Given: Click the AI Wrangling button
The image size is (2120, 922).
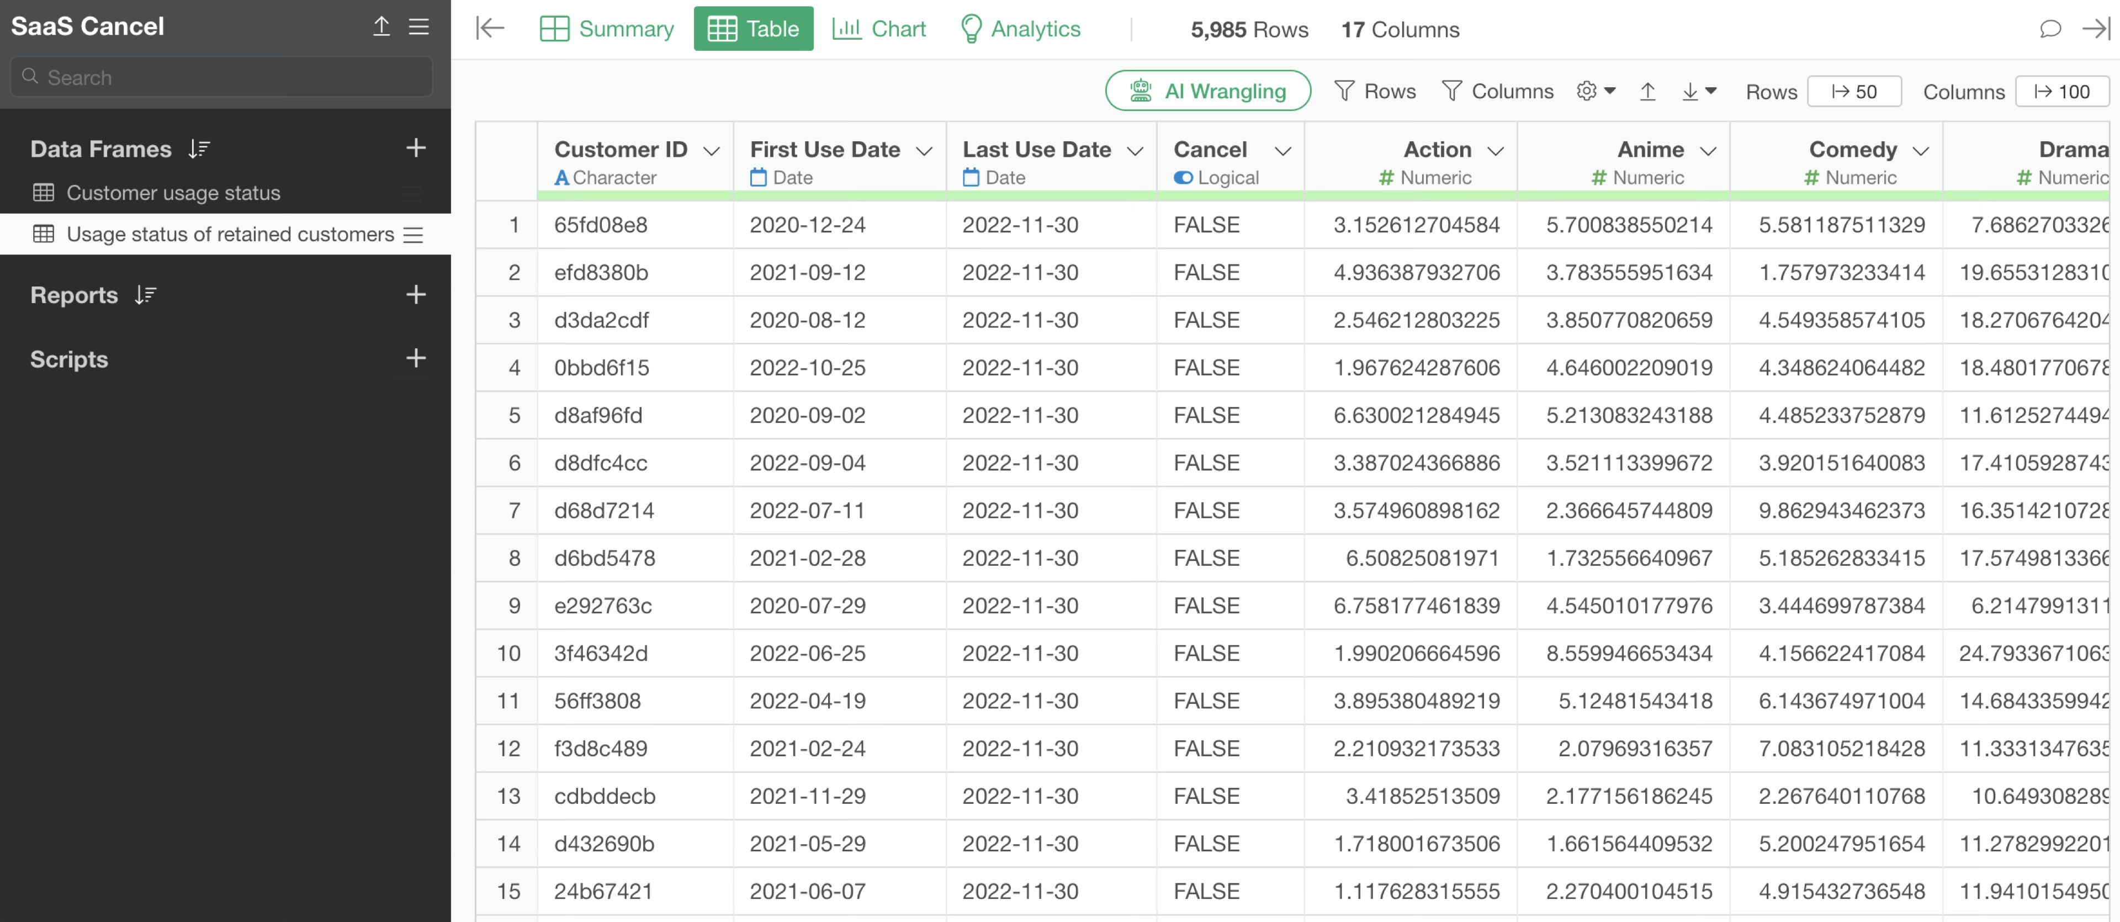Looking at the screenshot, I should pos(1207,91).
